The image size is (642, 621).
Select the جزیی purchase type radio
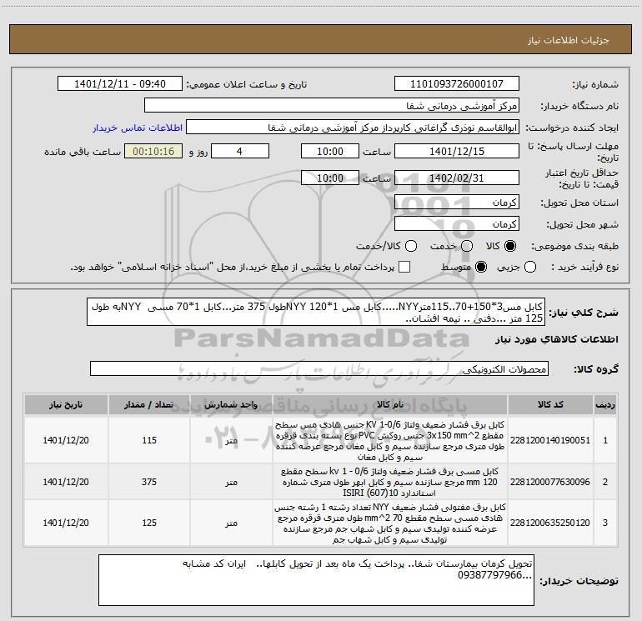point(530,268)
